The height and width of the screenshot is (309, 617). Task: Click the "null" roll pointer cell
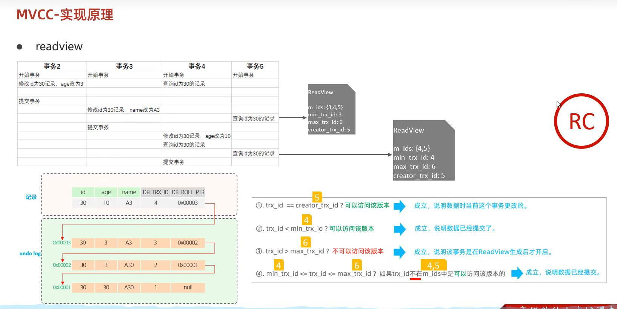(x=188, y=287)
